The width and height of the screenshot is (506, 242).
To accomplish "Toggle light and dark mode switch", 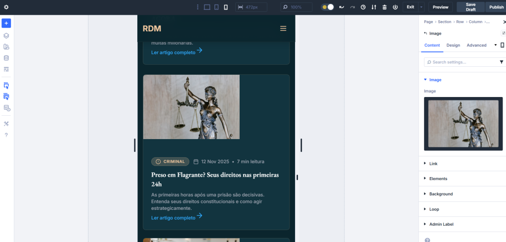I will (327, 7).
